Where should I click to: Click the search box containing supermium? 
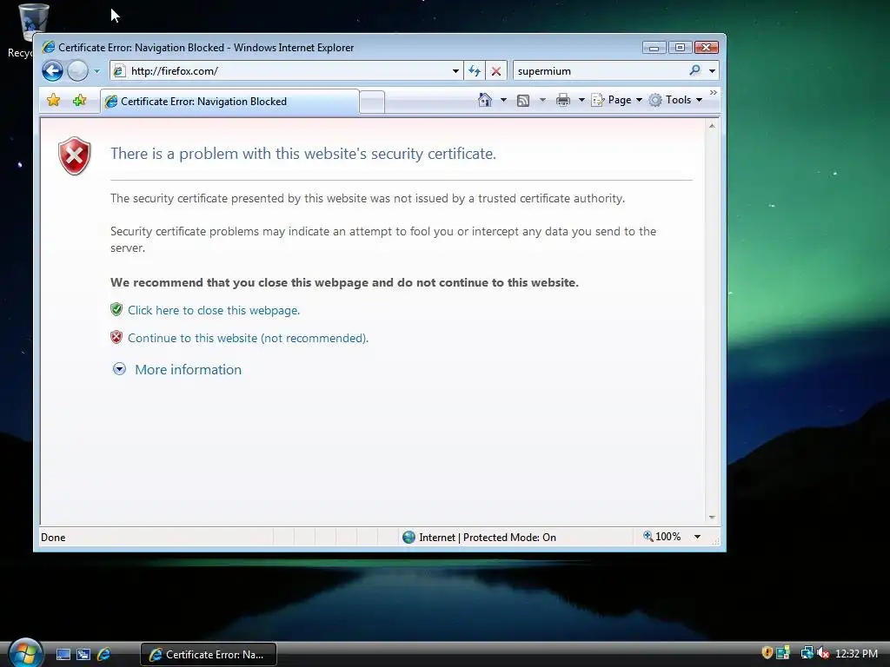(x=601, y=71)
